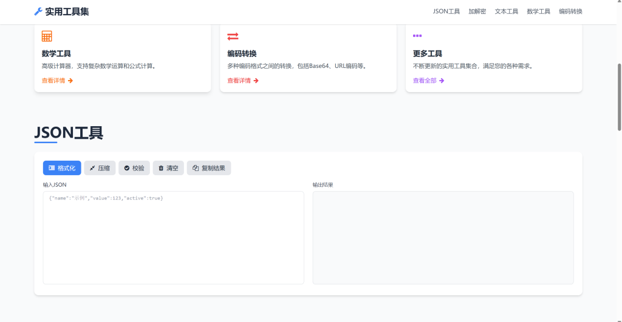Open 文本工具 in the navigation bar

click(507, 12)
